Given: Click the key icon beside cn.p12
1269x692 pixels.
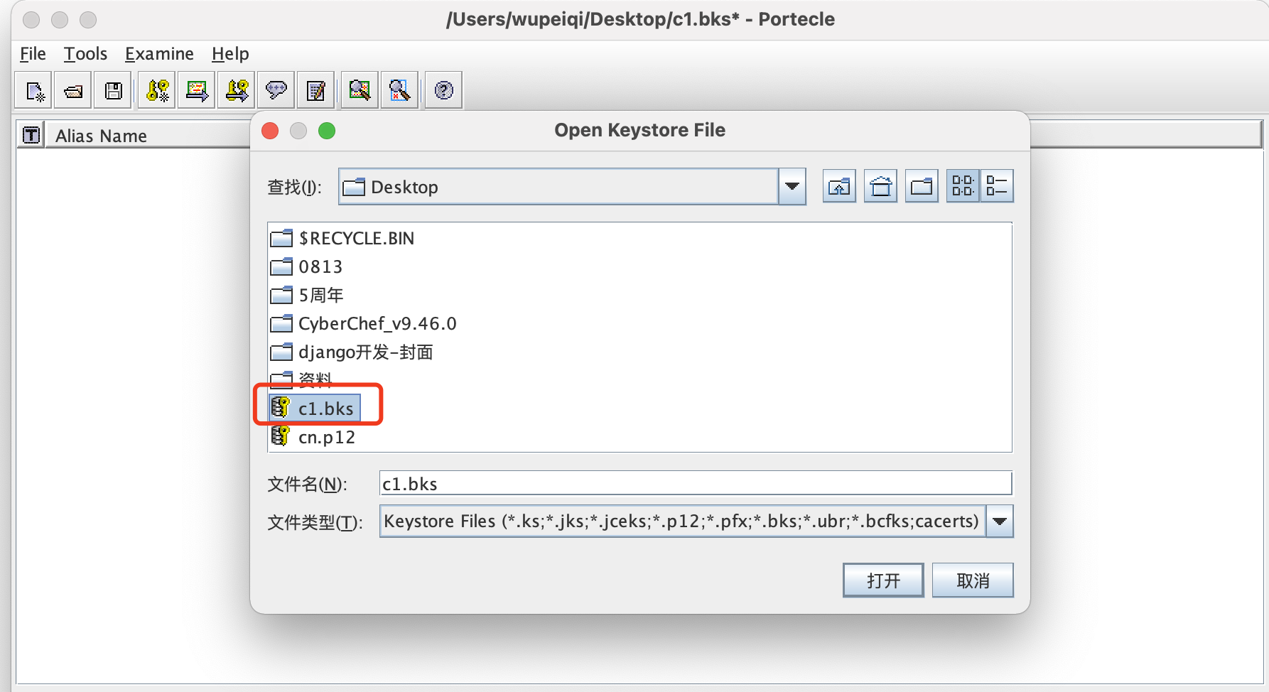Looking at the screenshot, I should pyautogui.click(x=281, y=436).
